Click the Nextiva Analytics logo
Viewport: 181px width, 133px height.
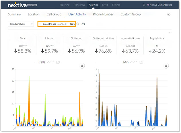(22, 5)
